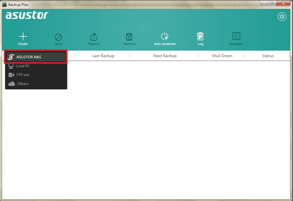This screenshot has height=201, width=293.
Task: Maximize the Backup Plan window
Action: pos(272,4)
